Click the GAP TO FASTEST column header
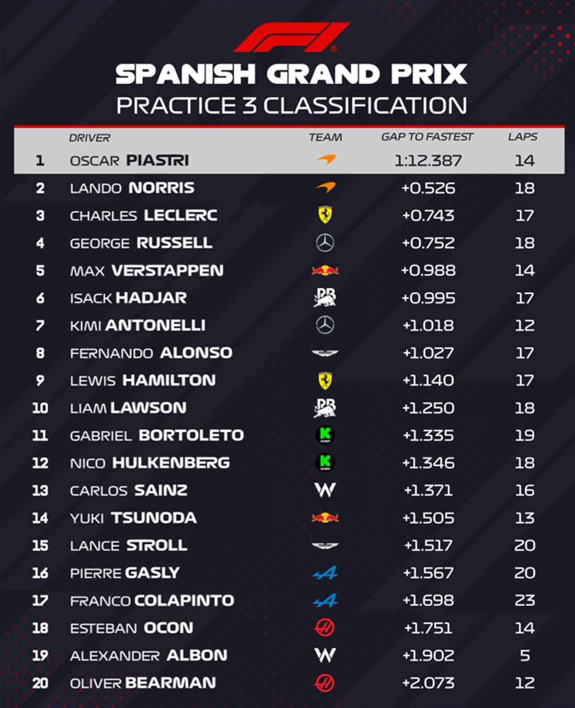Image resolution: width=575 pixels, height=708 pixels. (x=427, y=137)
